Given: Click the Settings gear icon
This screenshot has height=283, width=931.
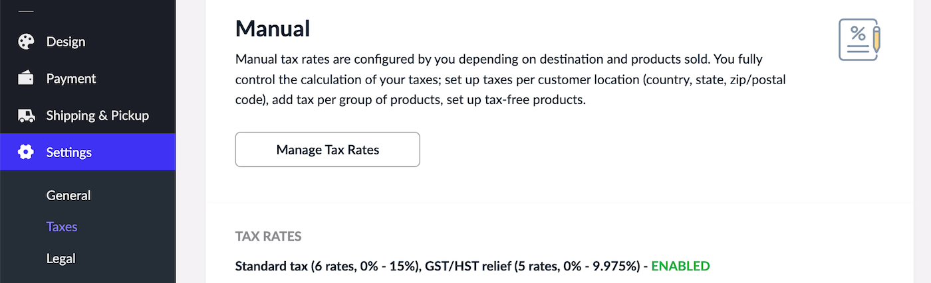Looking at the screenshot, I should point(26,152).
